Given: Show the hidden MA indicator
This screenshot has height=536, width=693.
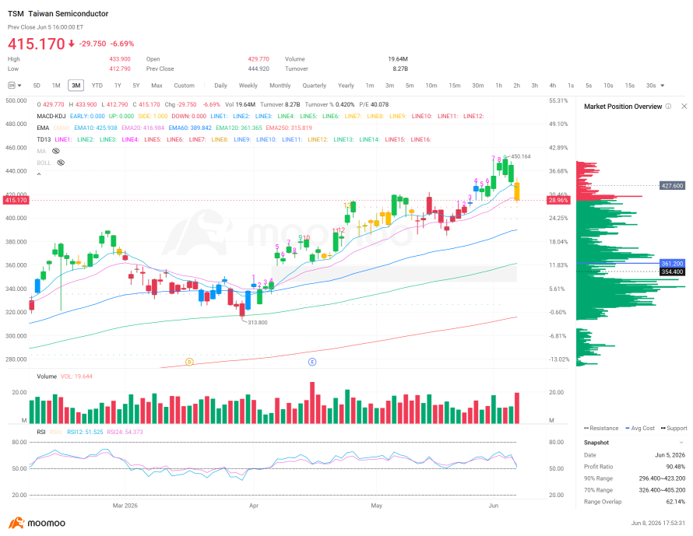Looking at the screenshot, I should [x=56, y=151].
